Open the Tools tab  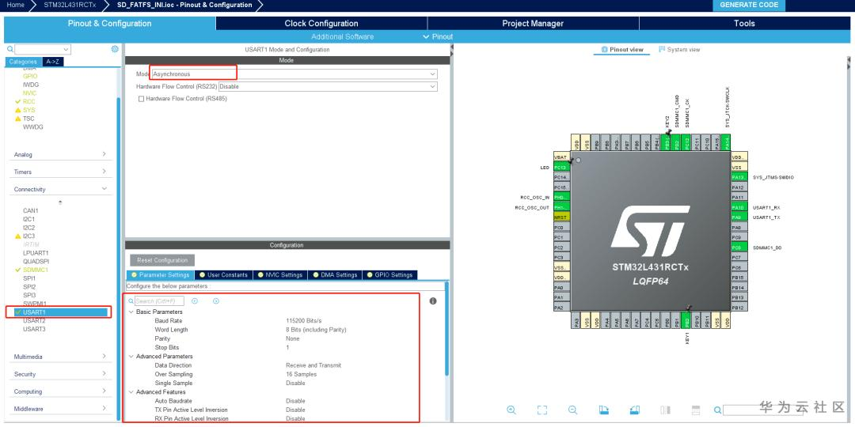tap(744, 24)
